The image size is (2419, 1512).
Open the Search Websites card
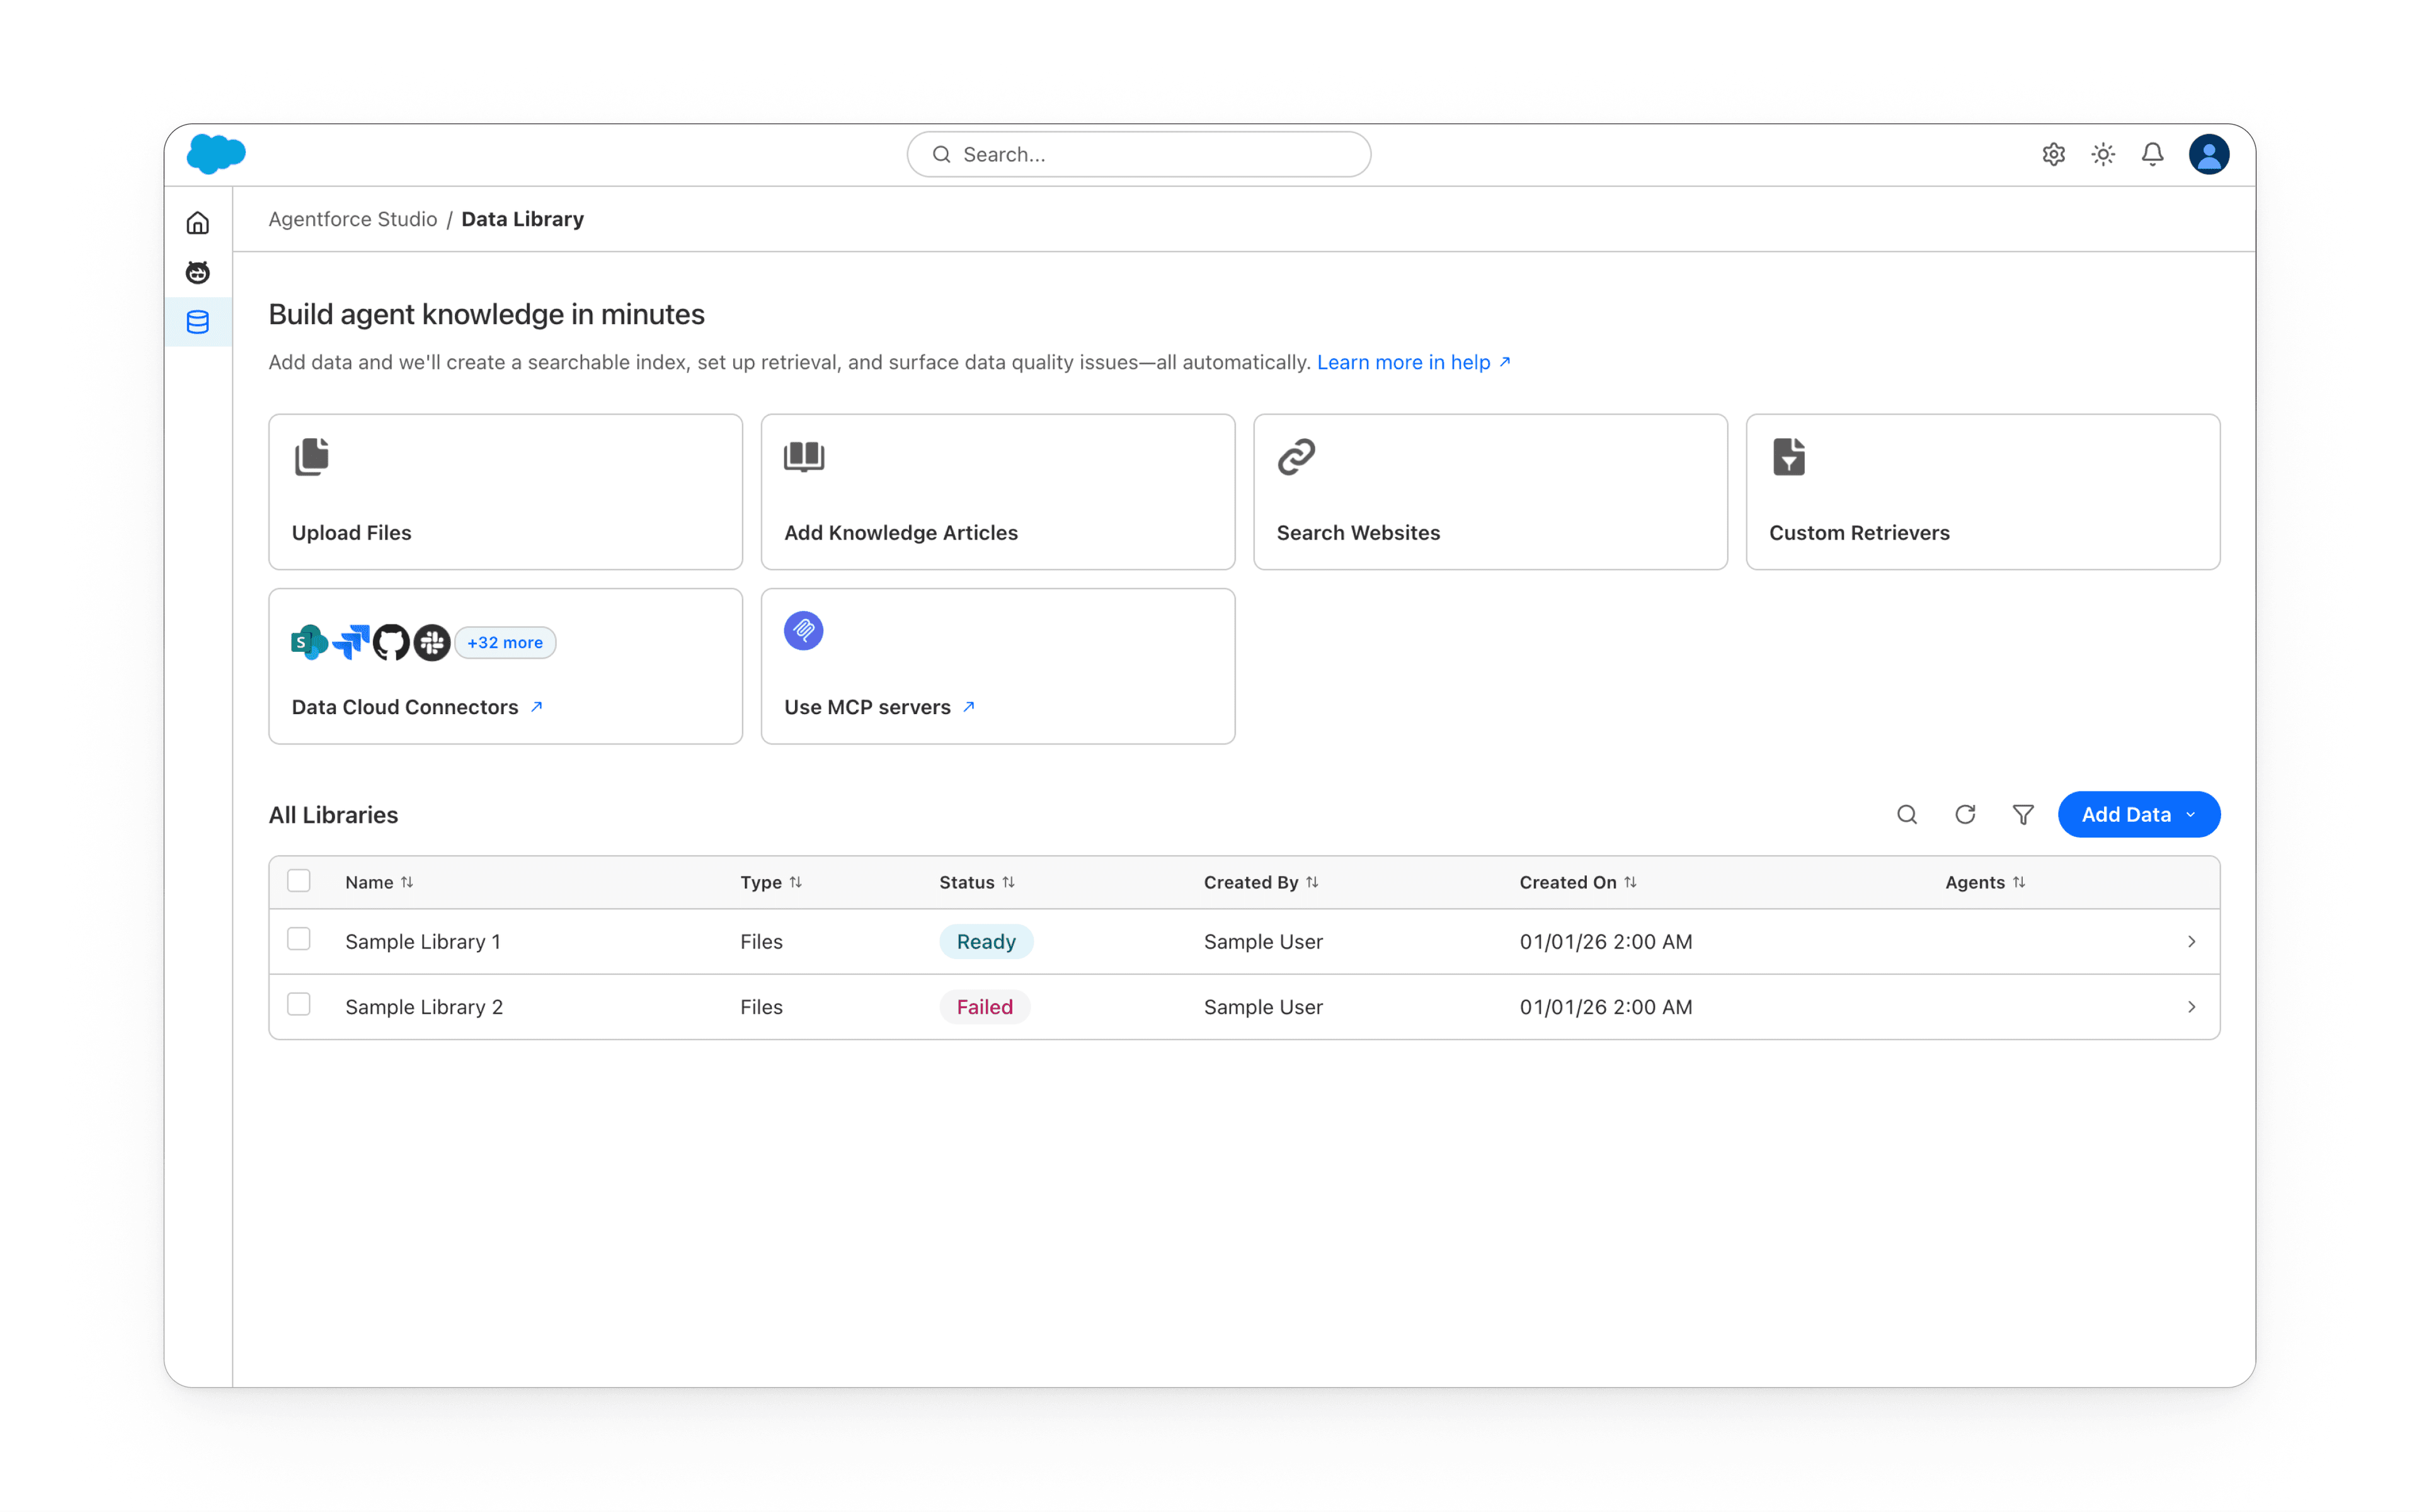[x=1490, y=492]
